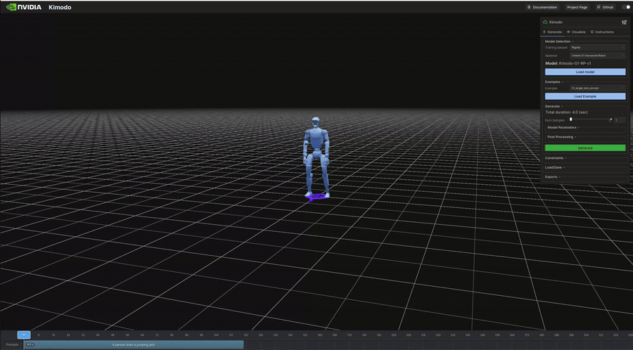
Task: Open the Example selection dropdown
Action: coord(597,88)
